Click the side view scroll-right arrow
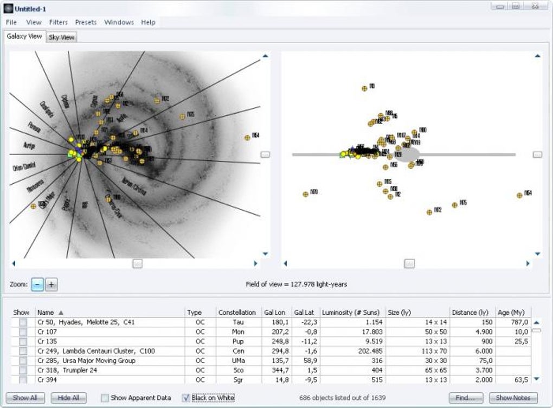The width and height of the screenshot is (553, 408). (528, 263)
